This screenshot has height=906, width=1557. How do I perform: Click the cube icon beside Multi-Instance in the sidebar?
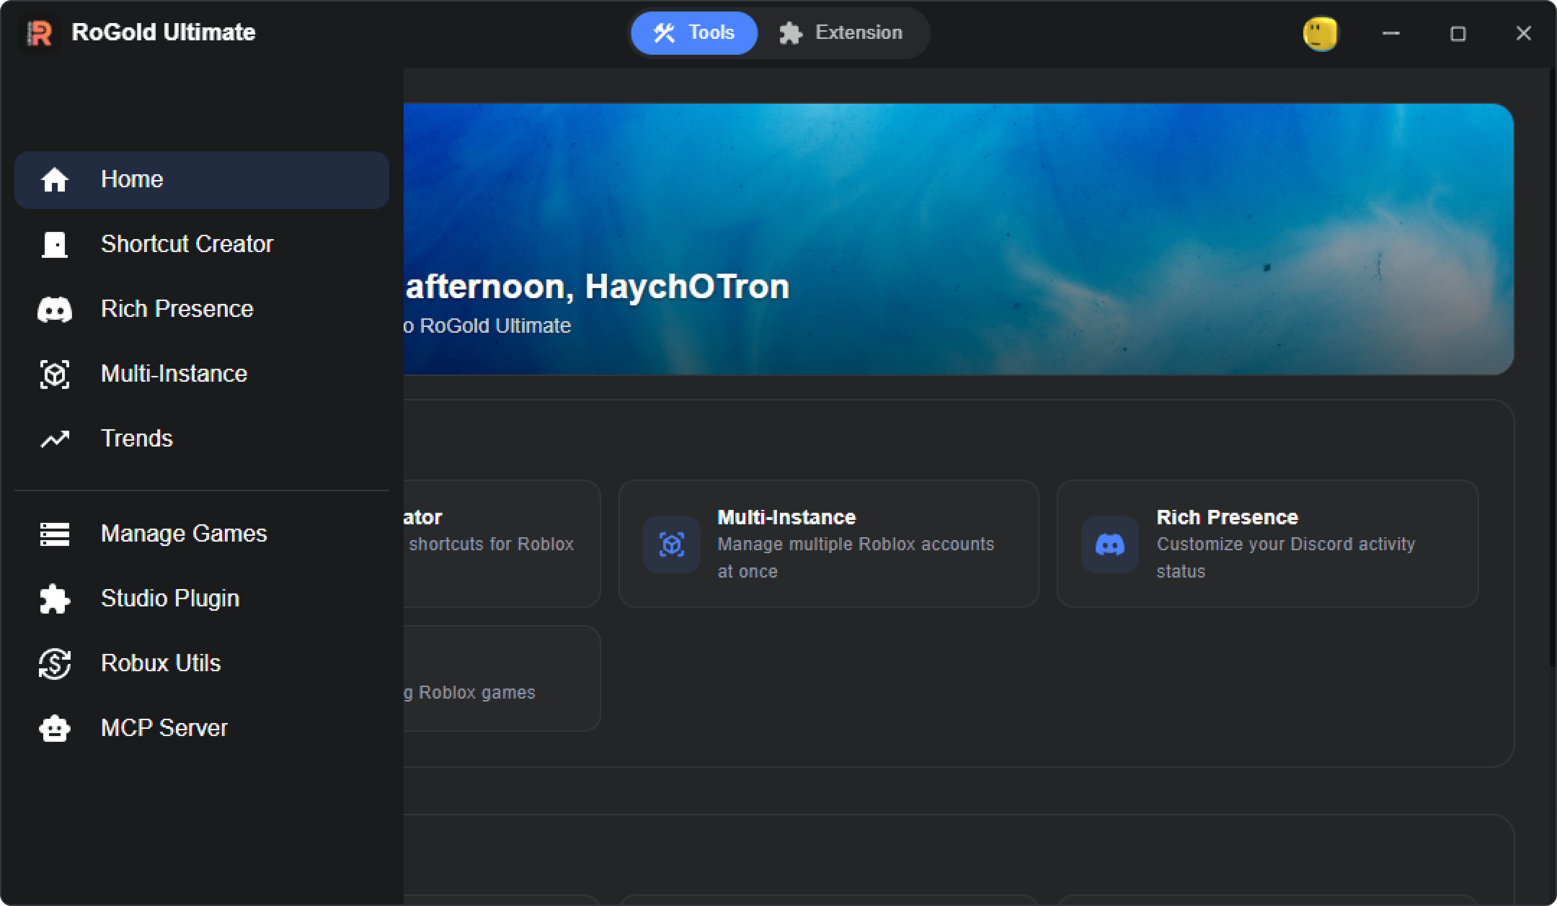(55, 374)
